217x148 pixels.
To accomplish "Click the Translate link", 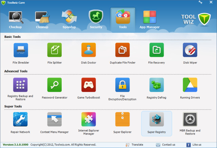I will [x=135, y=145].
